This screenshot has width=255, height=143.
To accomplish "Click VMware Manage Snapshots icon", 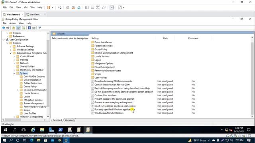I will pos(79,8).
